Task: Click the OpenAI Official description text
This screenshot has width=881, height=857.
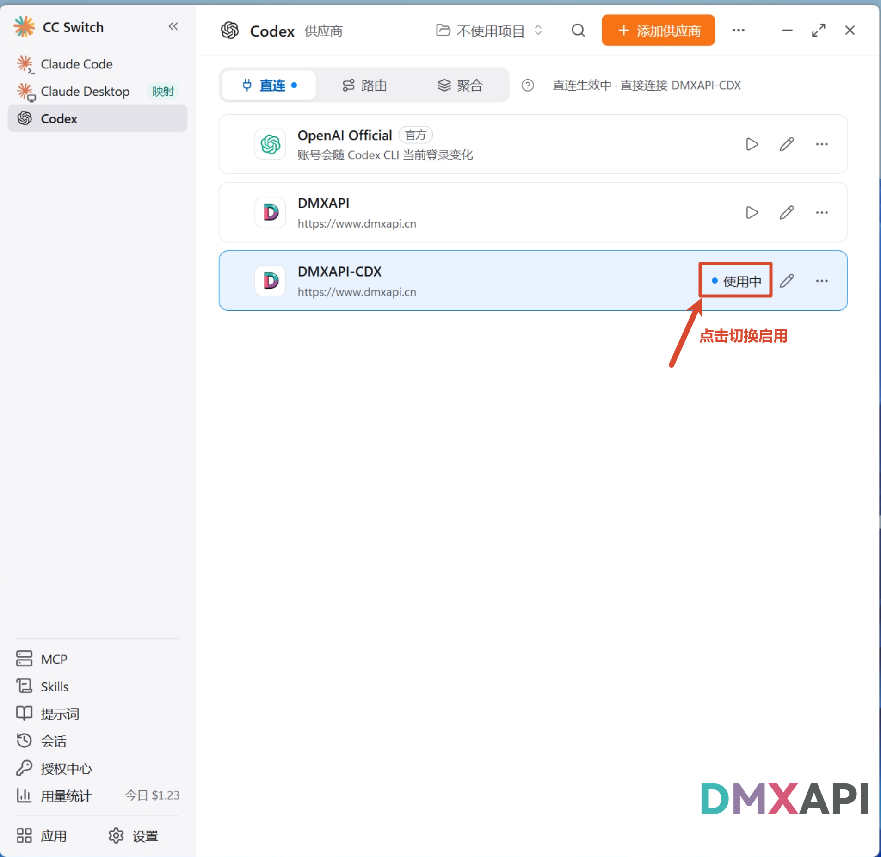Action: [x=385, y=155]
